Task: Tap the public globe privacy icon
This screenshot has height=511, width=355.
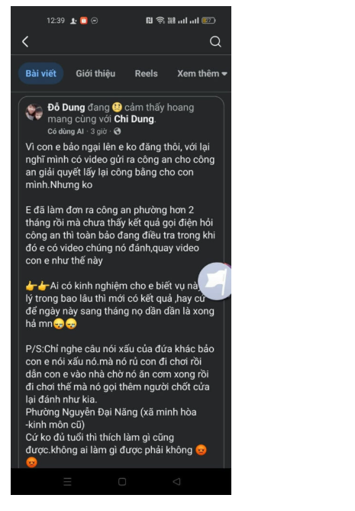Action: [x=117, y=131]
